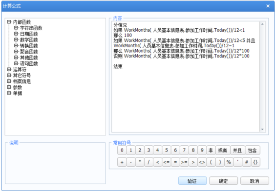
Task: Expand the 单据 node
Action: tap(9, 93)
